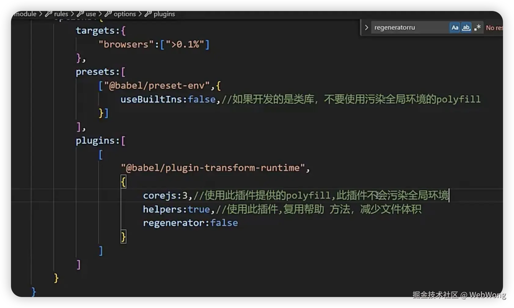This screenshot has width=514, height=308.
Task: Click the false value after useBuiltIns
Action: click(201, 99)
